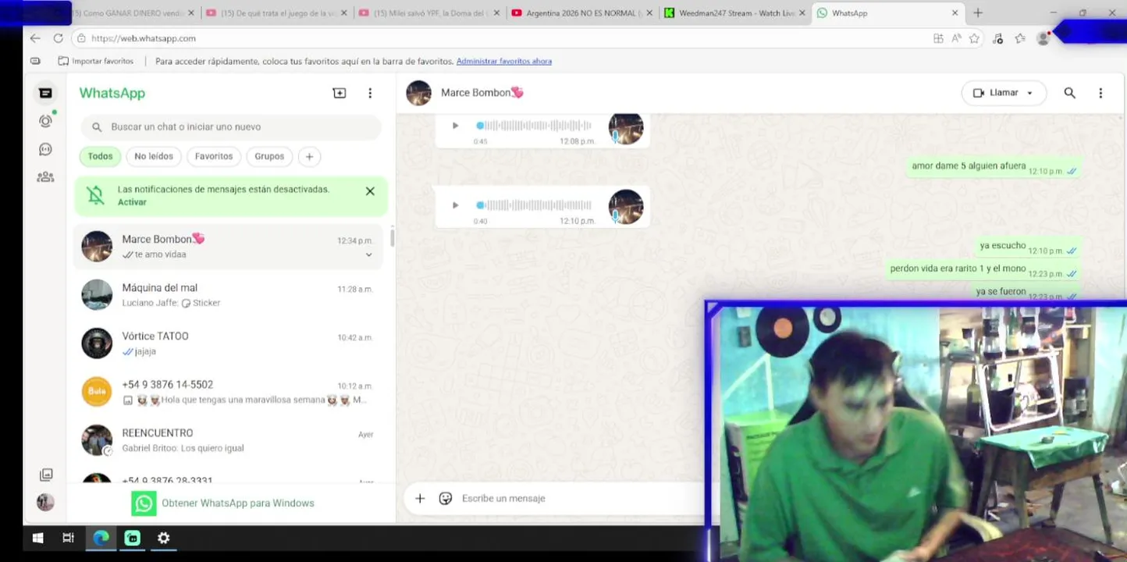Click the search magnifier in chat list
This screenshot has width=1127, height=562.
[97, 127]
